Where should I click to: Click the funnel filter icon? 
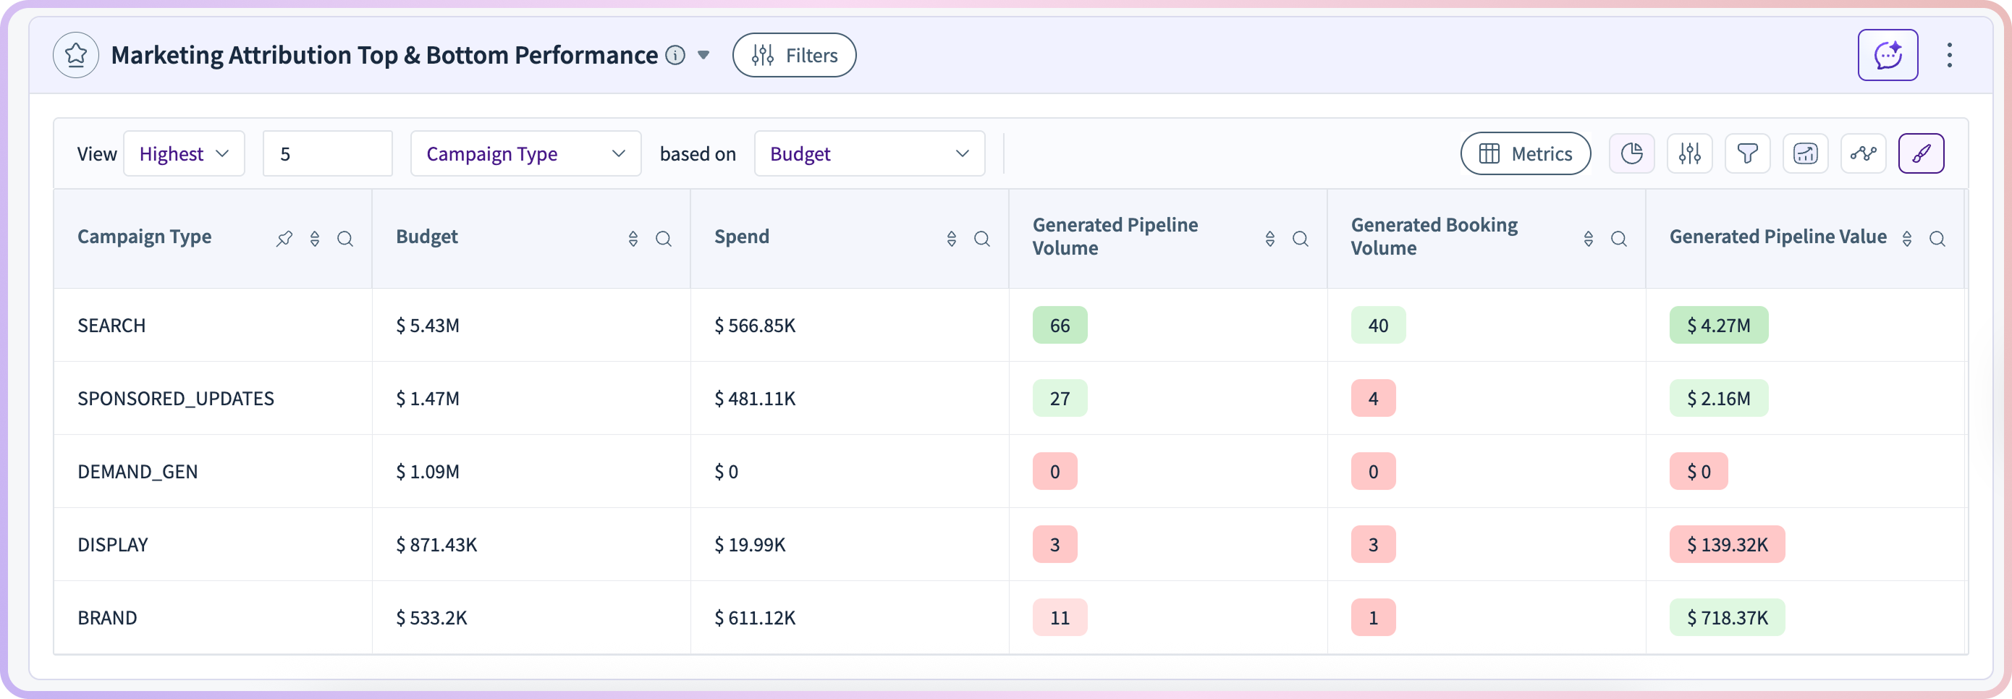tap(1747, 154)
